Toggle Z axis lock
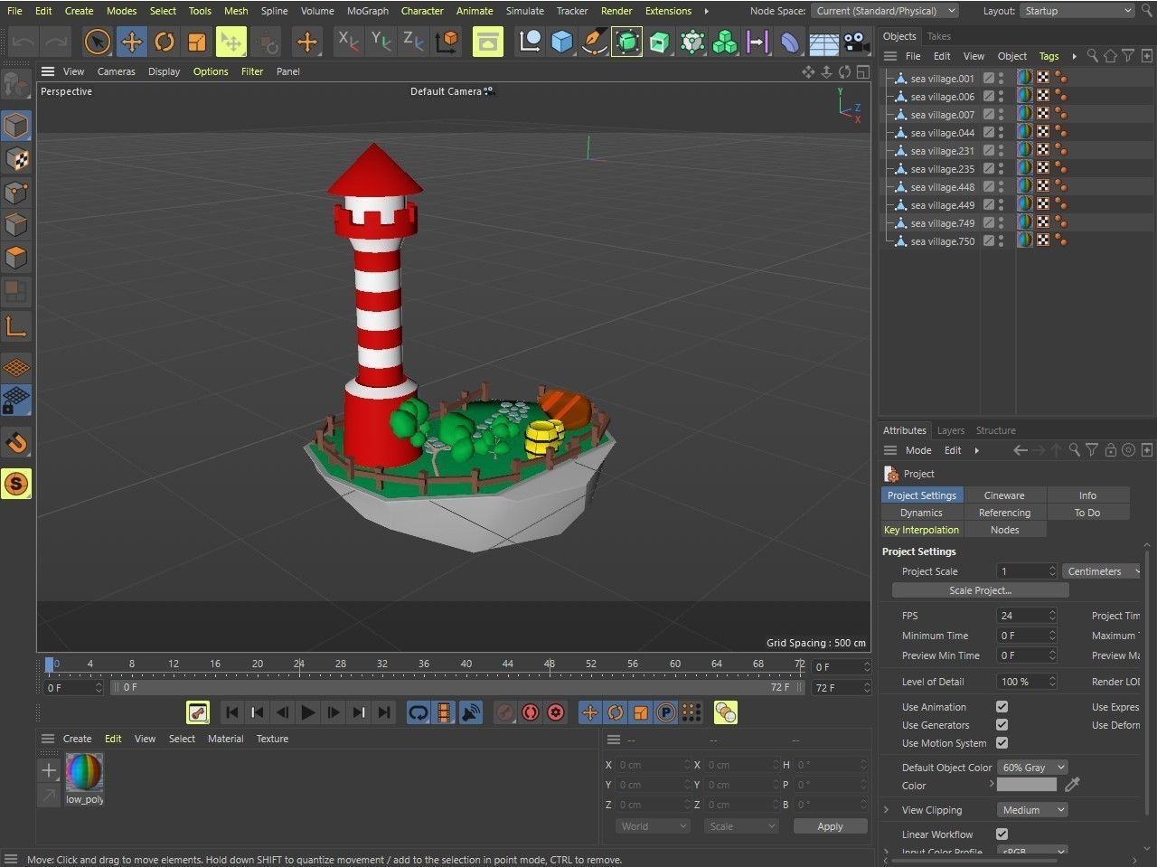The width and height of the screenshot is (1157, 867). point(413,42)
